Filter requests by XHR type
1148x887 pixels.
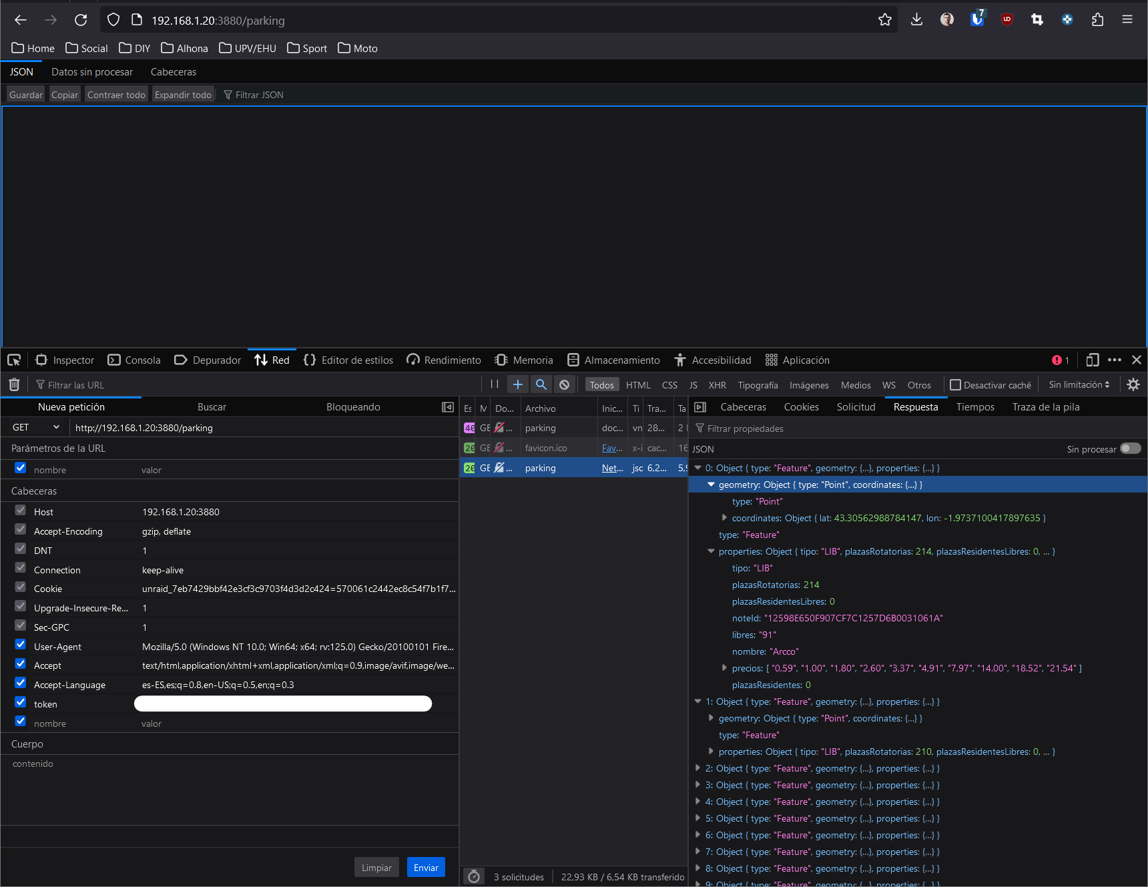point(718,385)
